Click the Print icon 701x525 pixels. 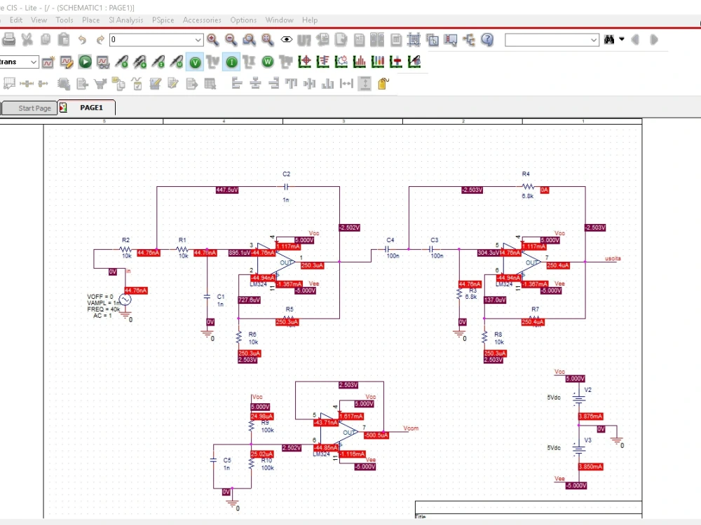8,40
